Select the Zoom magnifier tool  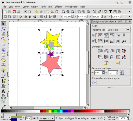(x=3, y=39)
